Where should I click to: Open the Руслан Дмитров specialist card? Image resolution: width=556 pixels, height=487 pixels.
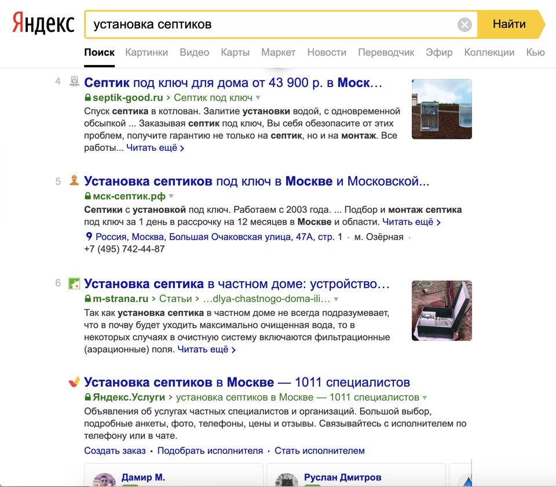pos(356,475)
